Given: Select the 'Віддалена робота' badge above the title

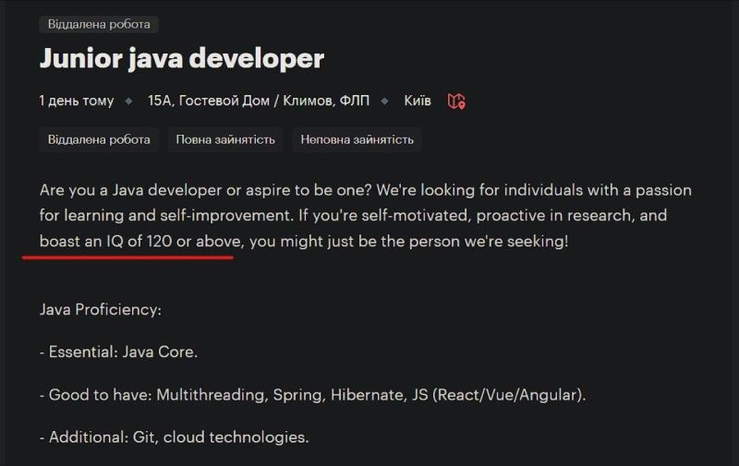Looking at the screenshot, I should click(x=99, y=25).
